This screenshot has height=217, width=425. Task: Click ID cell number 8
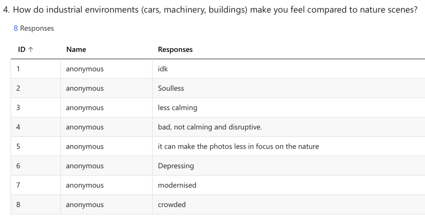(x=18, y=205)
